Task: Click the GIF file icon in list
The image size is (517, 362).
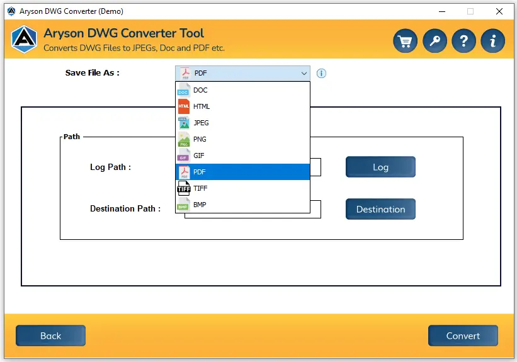Action: [x=184, y=156]
